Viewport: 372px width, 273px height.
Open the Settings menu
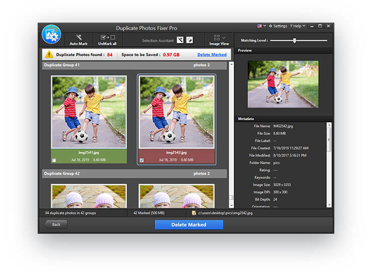click(278, 26)
